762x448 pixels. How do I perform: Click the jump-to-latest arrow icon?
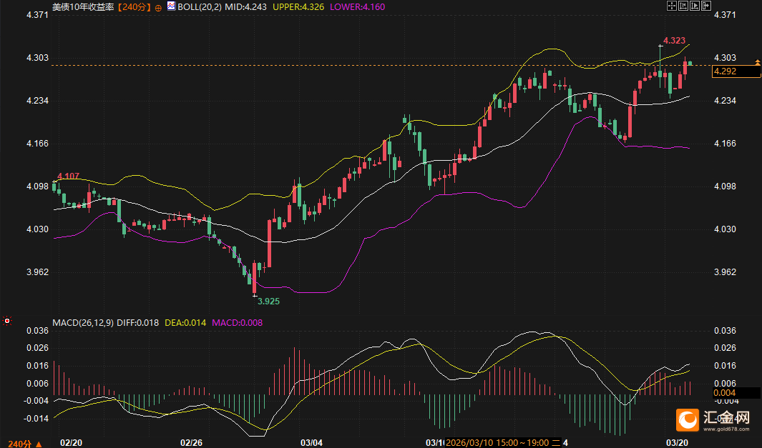click(x=707, y=6)
